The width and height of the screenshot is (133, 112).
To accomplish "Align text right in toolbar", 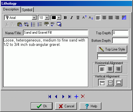I will click(117, 18).
